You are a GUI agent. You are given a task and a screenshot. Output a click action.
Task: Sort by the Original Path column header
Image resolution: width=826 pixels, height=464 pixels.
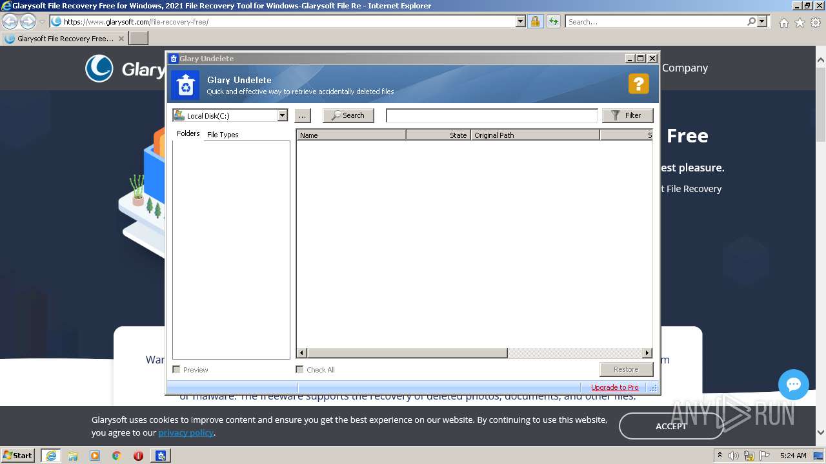pyautogui.click(x=535, y=135)
